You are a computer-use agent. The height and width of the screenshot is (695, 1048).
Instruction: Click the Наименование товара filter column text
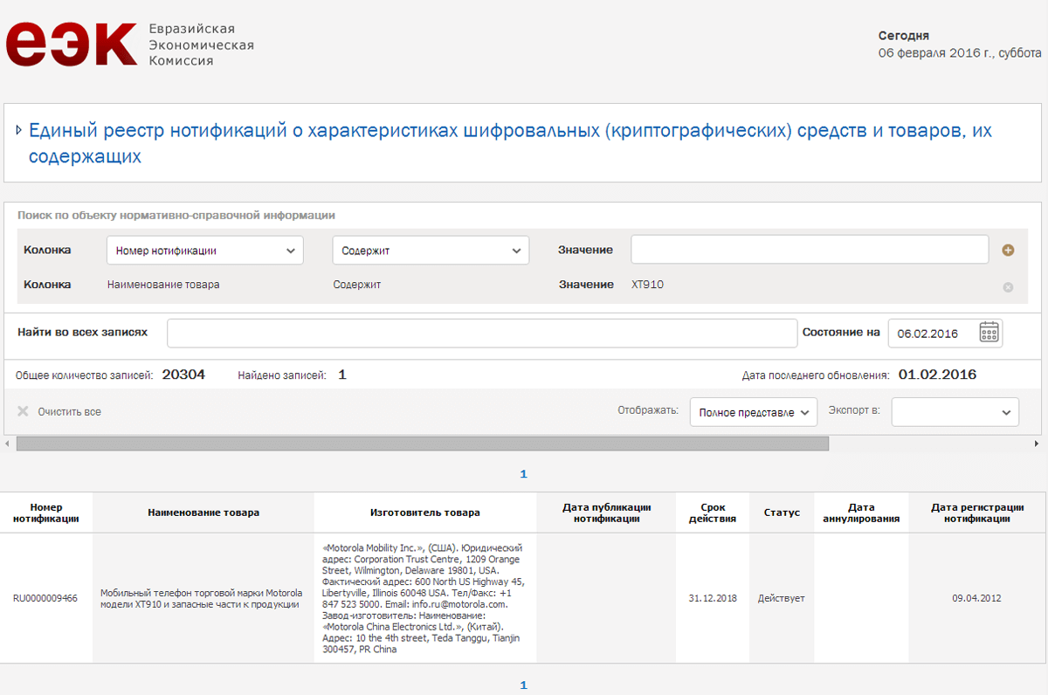click(x=163, y=285)
